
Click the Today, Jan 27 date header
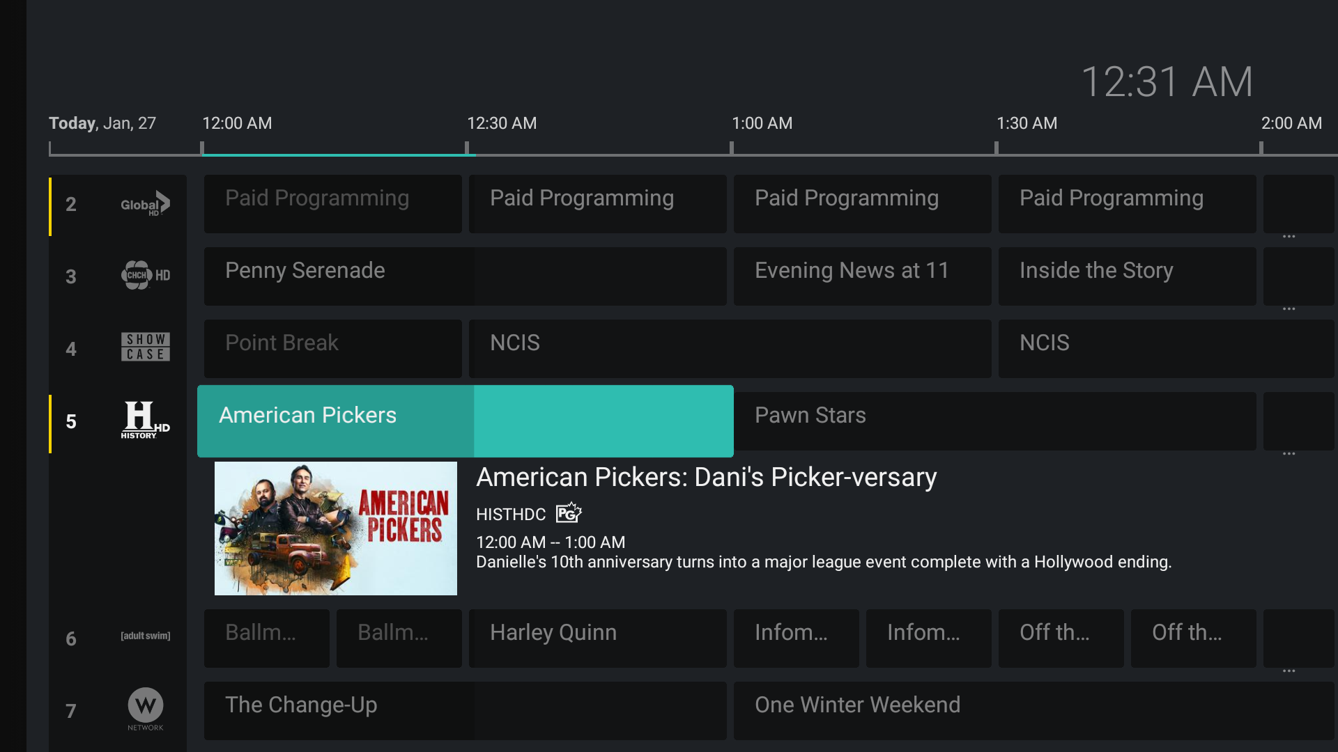click(102, 123)
